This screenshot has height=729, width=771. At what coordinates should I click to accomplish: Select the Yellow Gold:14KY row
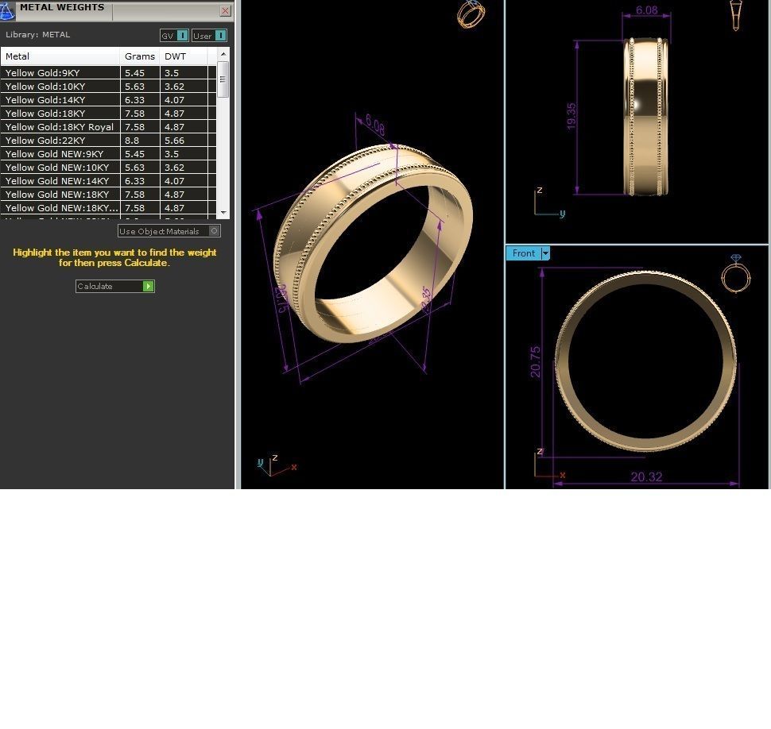point(108,100)
